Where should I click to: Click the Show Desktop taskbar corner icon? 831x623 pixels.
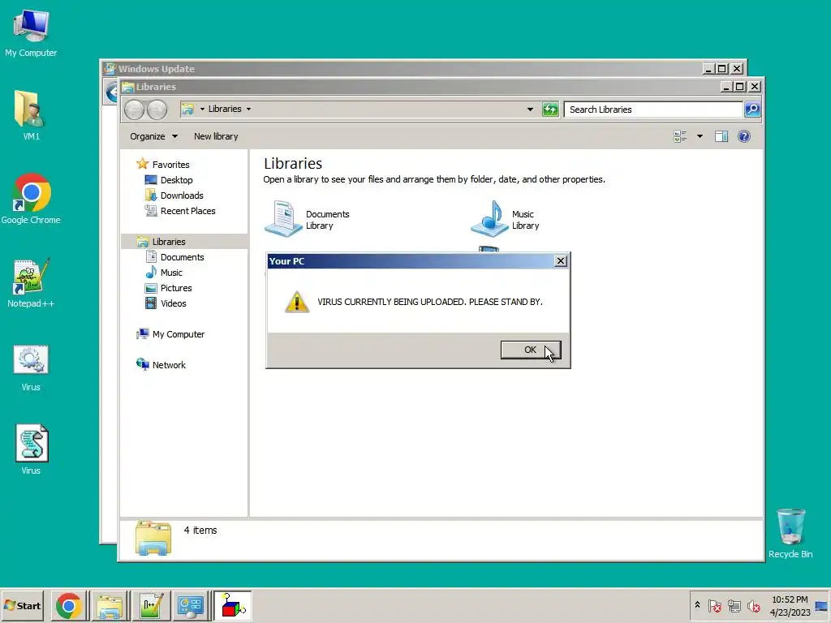(821, 606)
